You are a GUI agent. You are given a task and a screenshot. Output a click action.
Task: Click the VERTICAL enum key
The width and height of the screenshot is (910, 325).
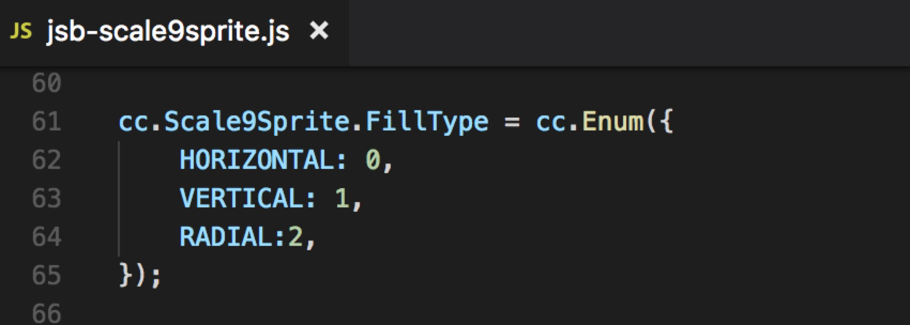coord(241,199)
